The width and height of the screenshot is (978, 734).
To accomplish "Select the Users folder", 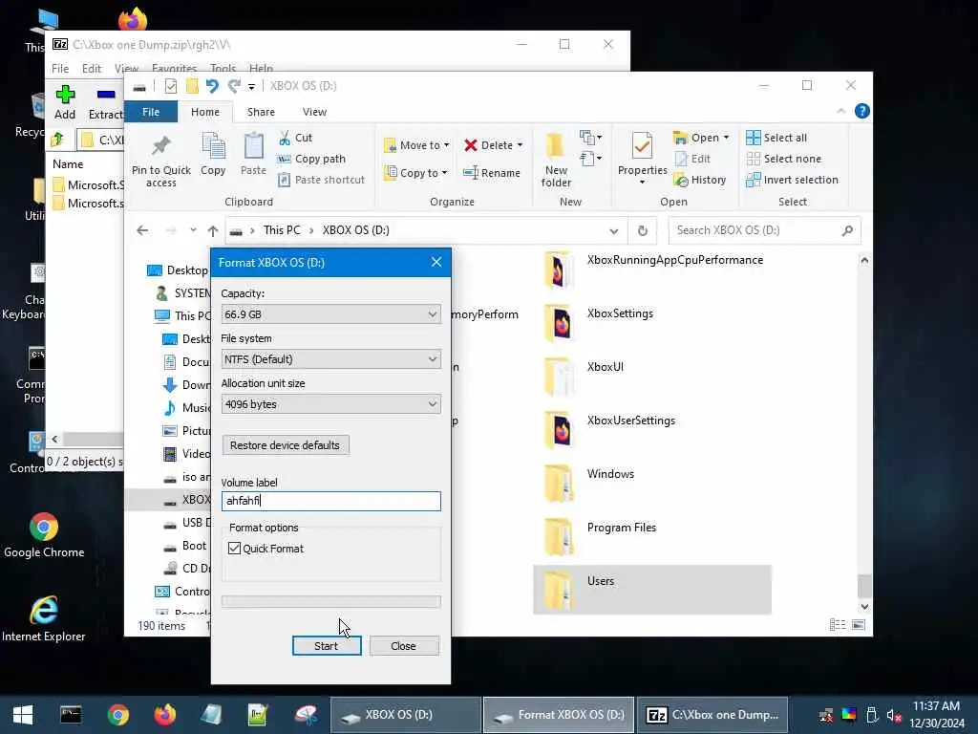I will pyautogui.click(x=651, y=590).
